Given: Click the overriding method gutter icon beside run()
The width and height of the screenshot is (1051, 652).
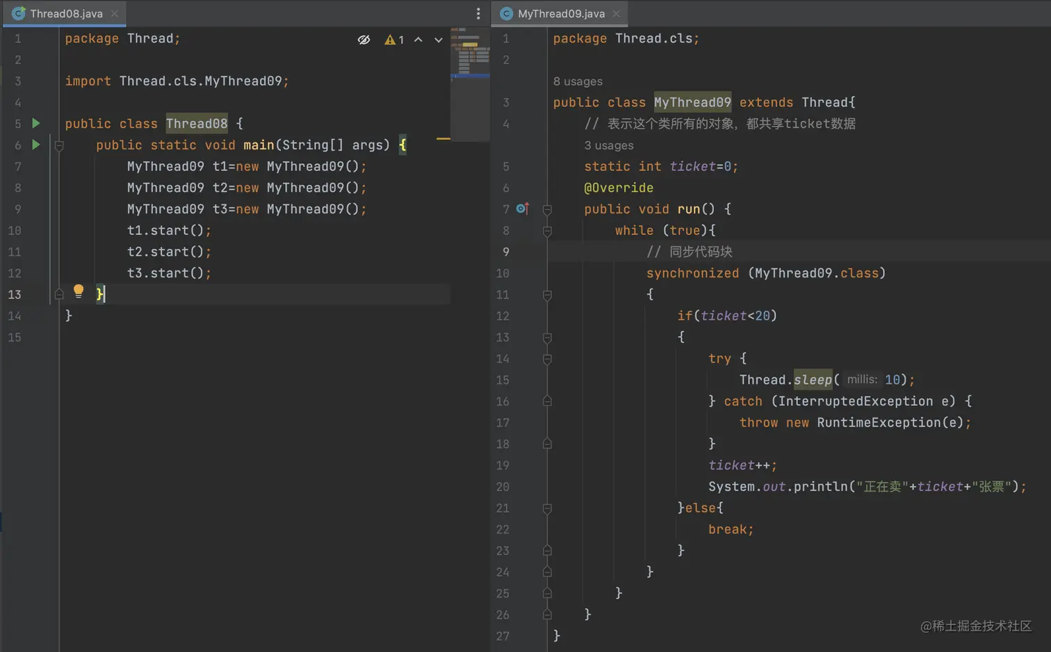Looking at the screenshot, I should click(523, 209).
